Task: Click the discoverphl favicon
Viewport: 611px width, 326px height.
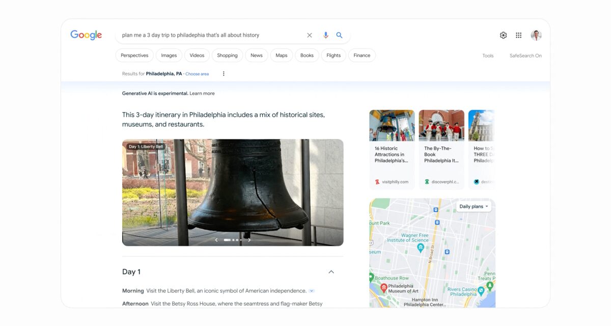Action: tap(427, 182)
